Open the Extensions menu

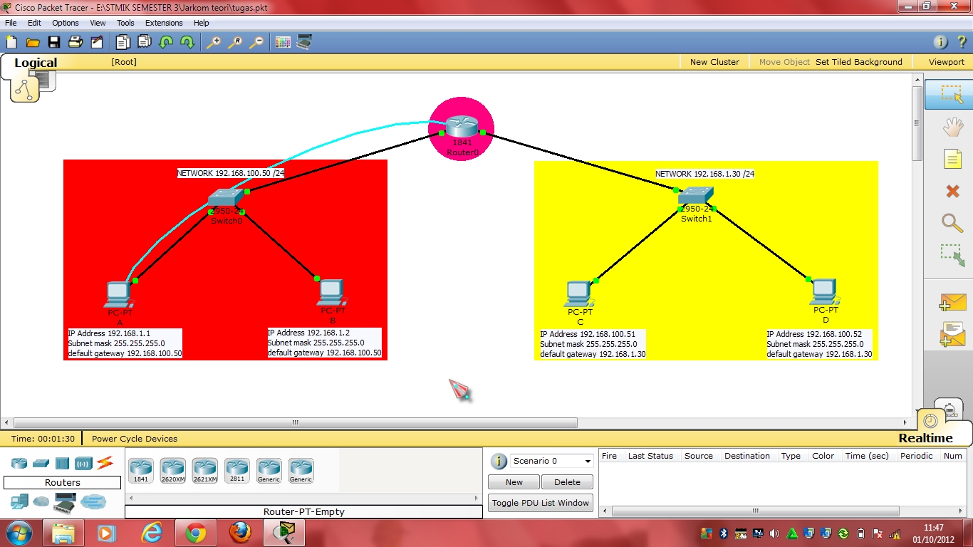coord(164,23)
